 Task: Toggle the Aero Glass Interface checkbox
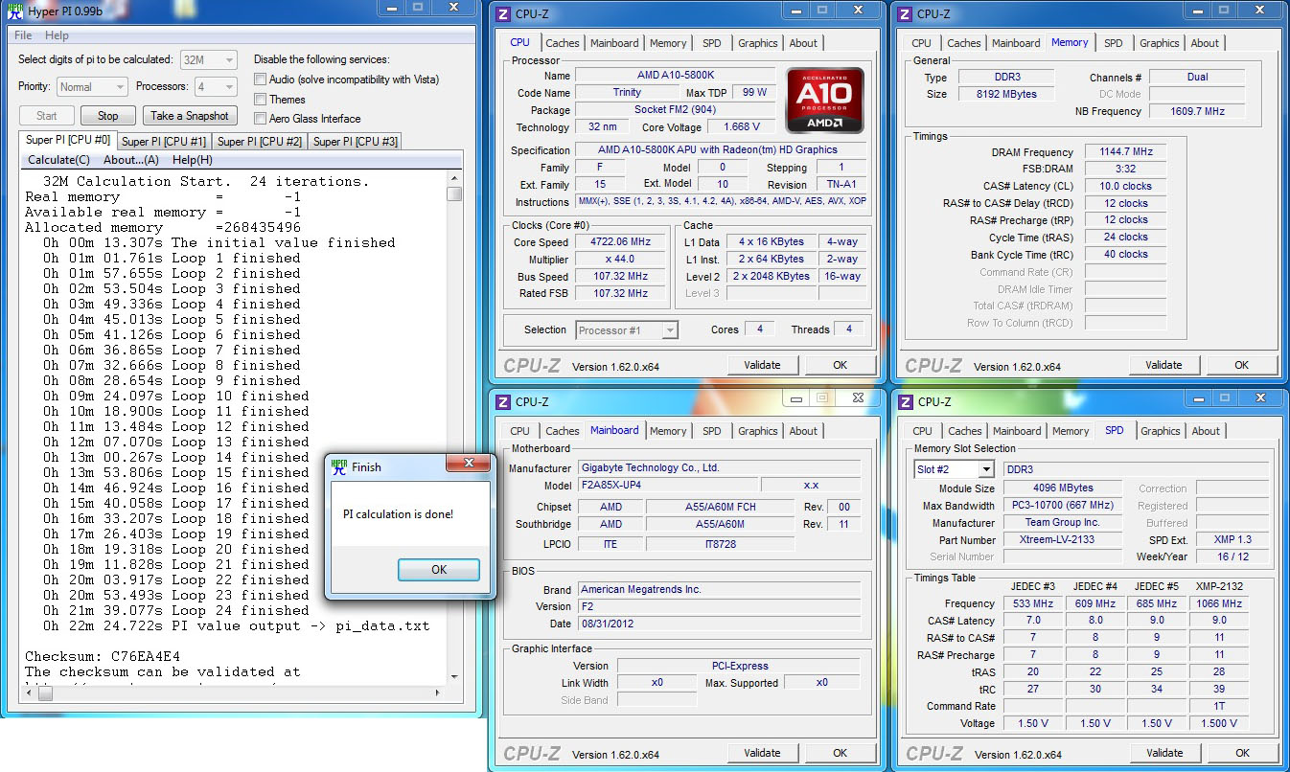click(260, 119)
